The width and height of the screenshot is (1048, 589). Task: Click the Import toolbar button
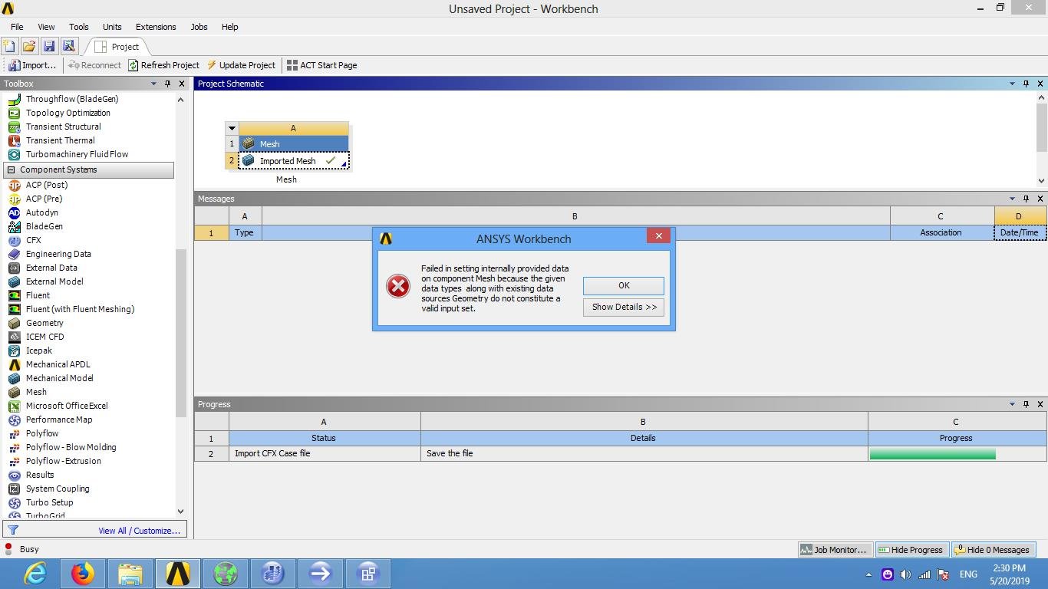32,65
